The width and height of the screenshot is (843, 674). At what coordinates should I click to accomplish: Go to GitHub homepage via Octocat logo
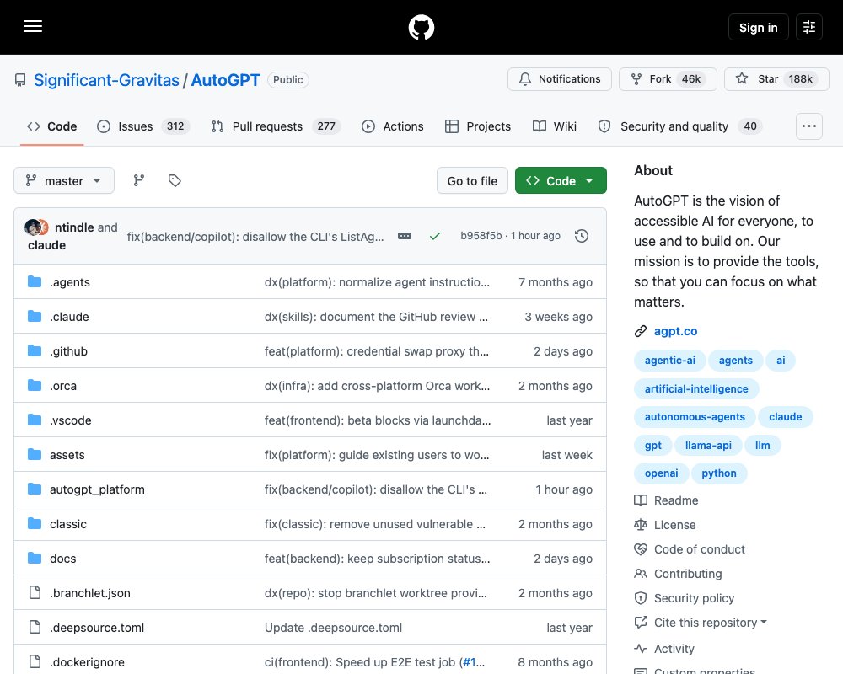point(421,27)
